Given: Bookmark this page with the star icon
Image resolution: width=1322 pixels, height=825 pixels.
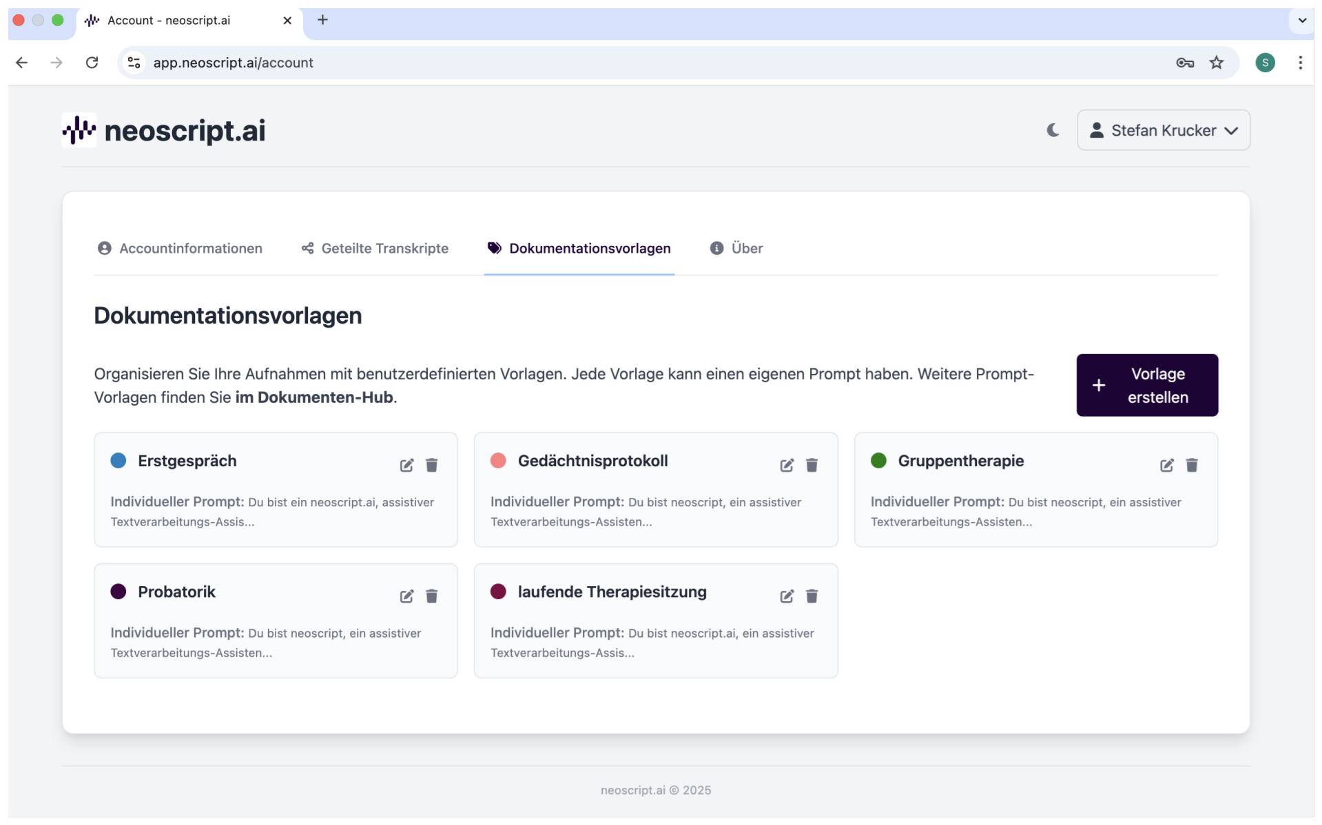Looking at the screenshot, I should [1217, 63].
